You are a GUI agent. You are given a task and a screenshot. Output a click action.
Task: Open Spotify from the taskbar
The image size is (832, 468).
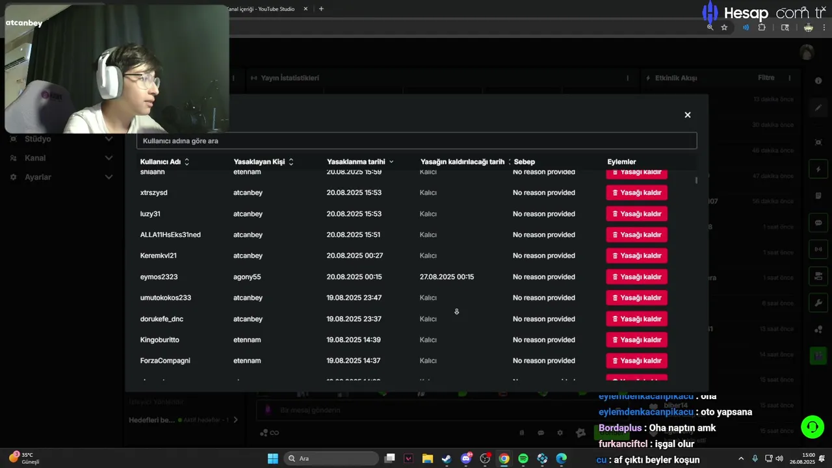click(x=523, y=458)
